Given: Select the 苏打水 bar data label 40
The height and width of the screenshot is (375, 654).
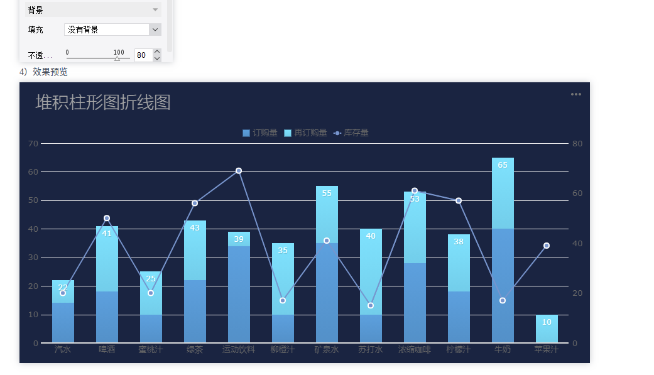Looking at the screenshot, I should 371,236.
